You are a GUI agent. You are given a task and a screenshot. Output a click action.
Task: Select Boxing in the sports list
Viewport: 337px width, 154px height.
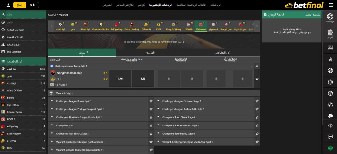pos(23,98)
